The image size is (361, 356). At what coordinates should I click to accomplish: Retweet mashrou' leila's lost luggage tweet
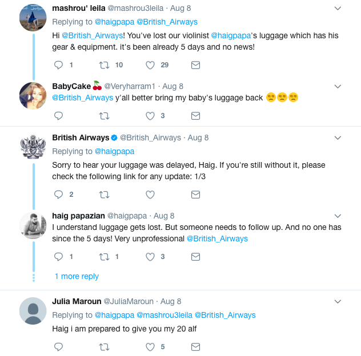coord(104,65)
